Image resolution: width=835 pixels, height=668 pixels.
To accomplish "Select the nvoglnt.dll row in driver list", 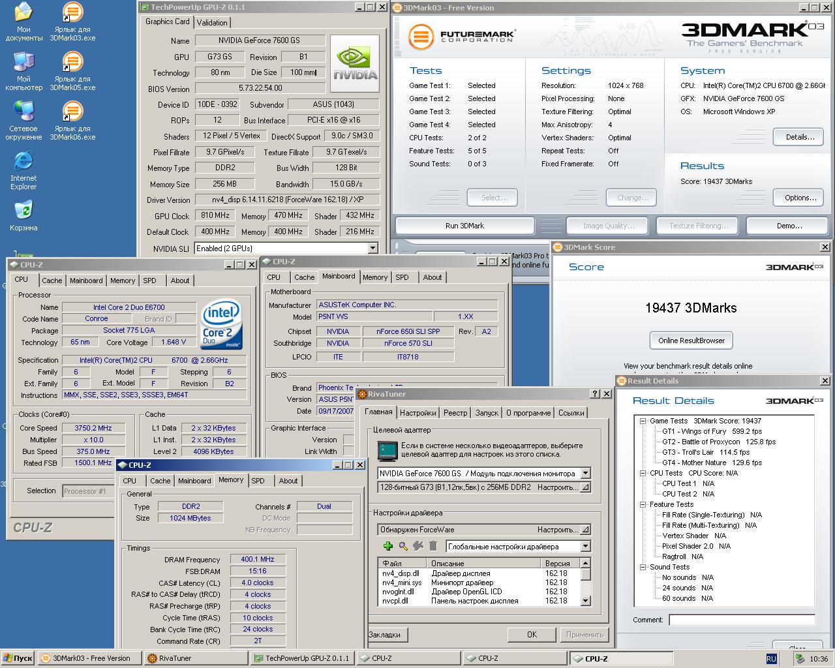I will click(x=479, y=592).
